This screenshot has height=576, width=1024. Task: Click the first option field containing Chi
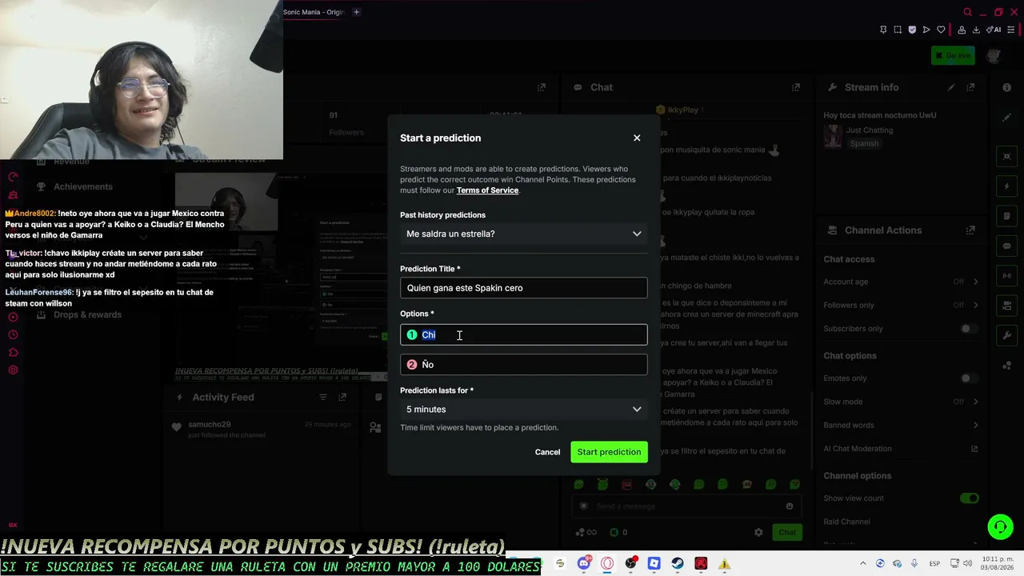tap(524, 334)
